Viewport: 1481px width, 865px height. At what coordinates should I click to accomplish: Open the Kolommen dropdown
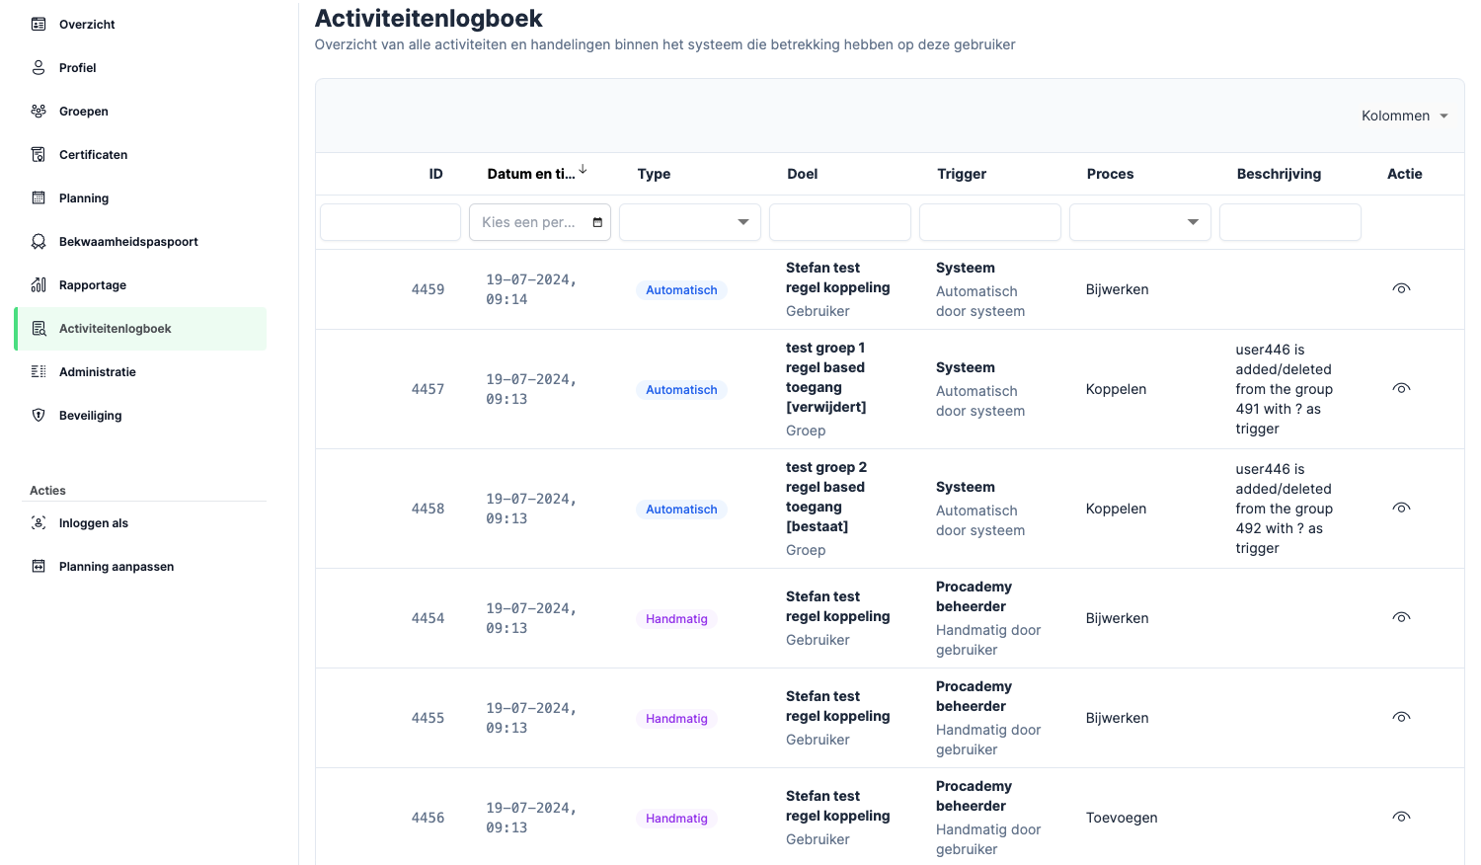tap(1404, 116)
